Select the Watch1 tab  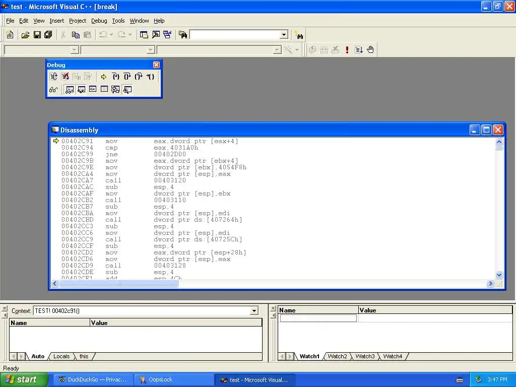(x=309, y=356)
